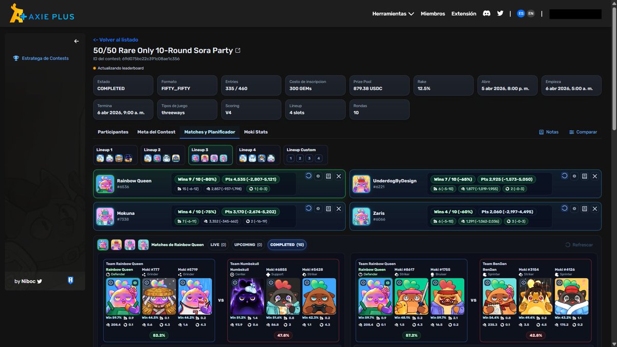617x347 pixels.
Task: Switch to Matches y Planificador tab
Action: pos(210,132)
